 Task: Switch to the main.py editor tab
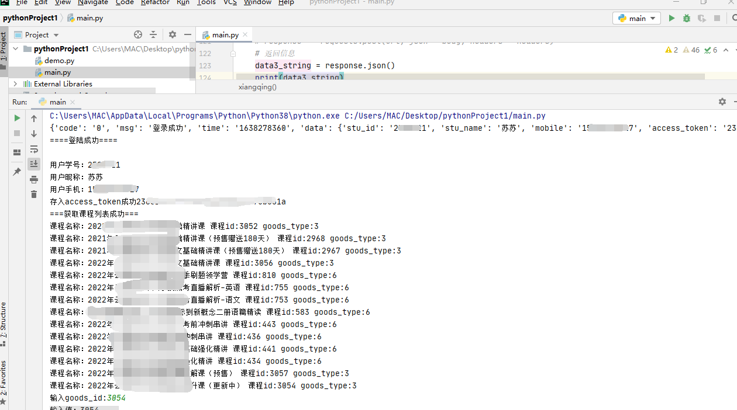(225, 35)
